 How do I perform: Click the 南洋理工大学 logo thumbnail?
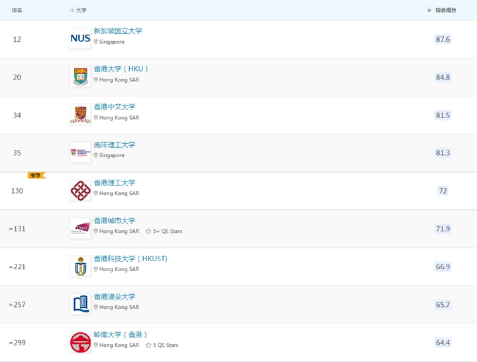(80, 152)
